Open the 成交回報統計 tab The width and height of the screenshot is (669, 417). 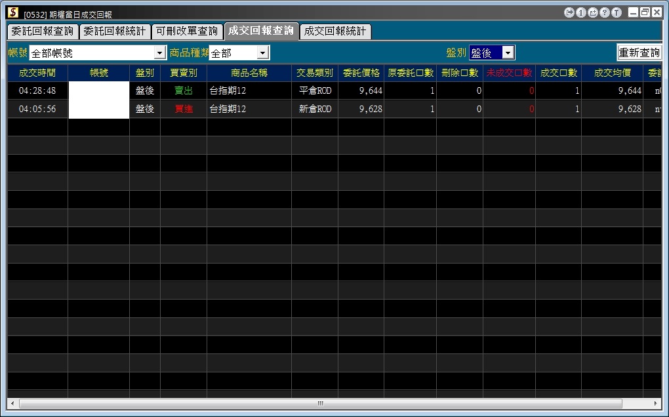(335, 31)
